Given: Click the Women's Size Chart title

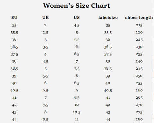Looking at the screenshot, I should pyautogui.click(x=77, y=6).
